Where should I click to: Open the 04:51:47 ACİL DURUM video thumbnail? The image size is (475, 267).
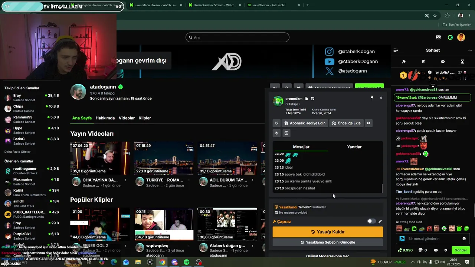coord(227,158)
